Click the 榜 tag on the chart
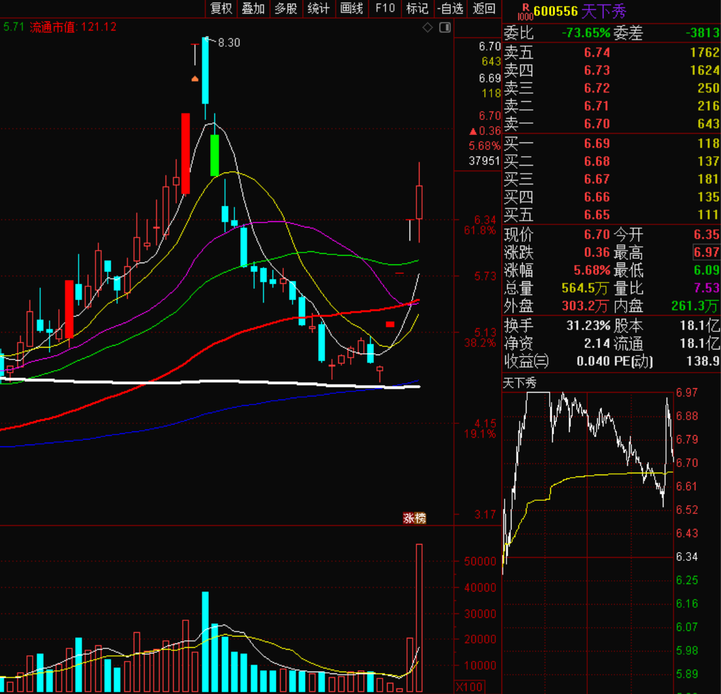 420,518
